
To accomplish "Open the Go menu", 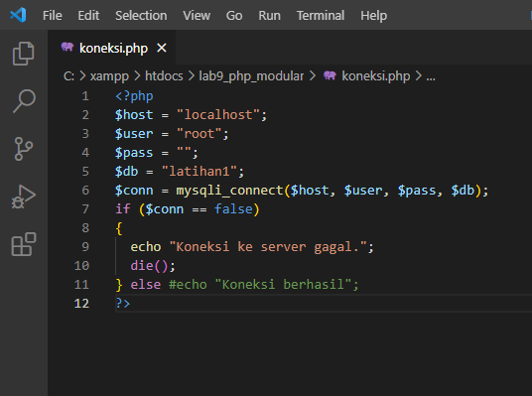I will coord(234,15).
